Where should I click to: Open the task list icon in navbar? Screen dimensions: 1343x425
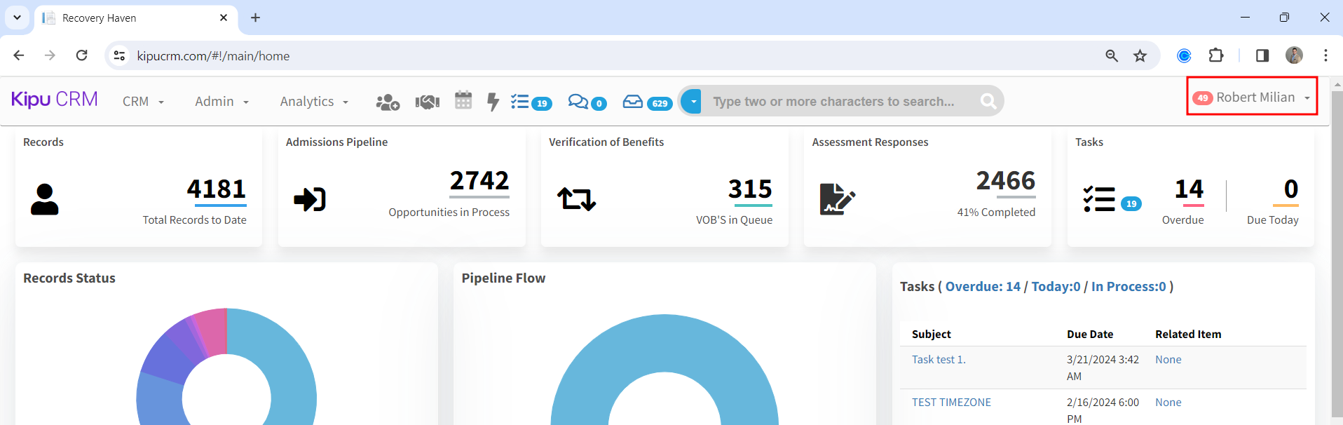coord(520,102)
